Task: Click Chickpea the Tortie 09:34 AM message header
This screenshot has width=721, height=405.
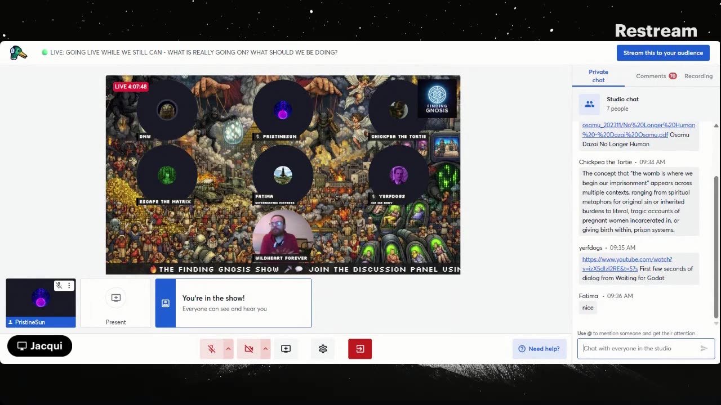Action: tap(622, 162)
